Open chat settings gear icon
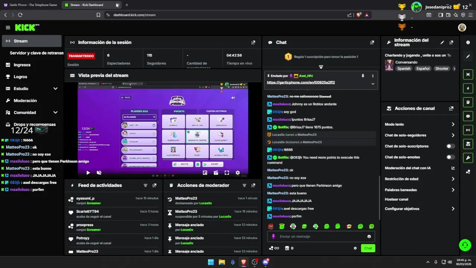476x268 pixels. coord(355,248)
